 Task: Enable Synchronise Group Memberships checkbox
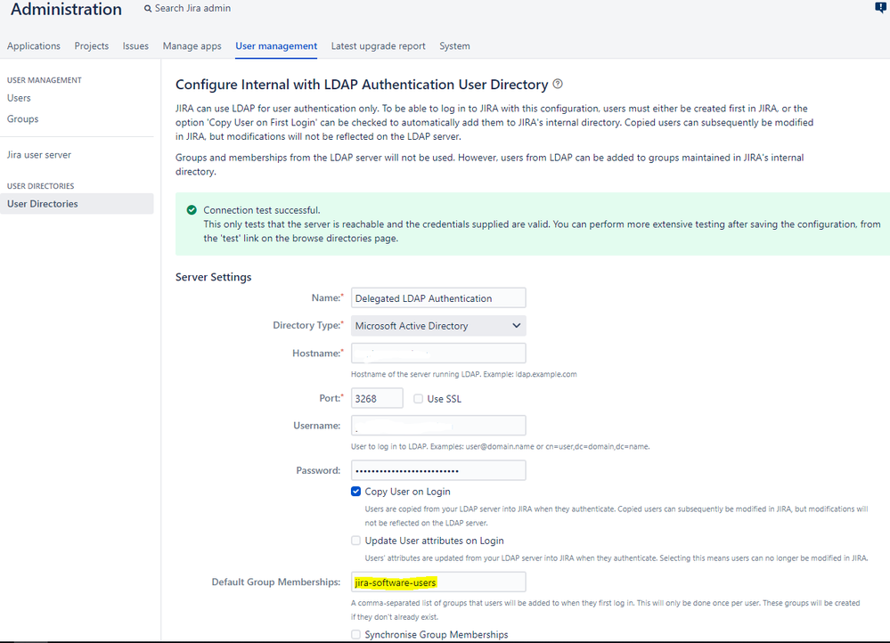(355, 634)
